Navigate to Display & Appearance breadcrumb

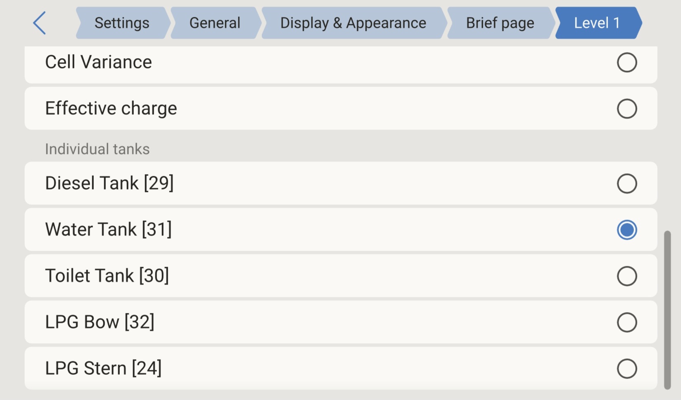(x=353, y=23)
